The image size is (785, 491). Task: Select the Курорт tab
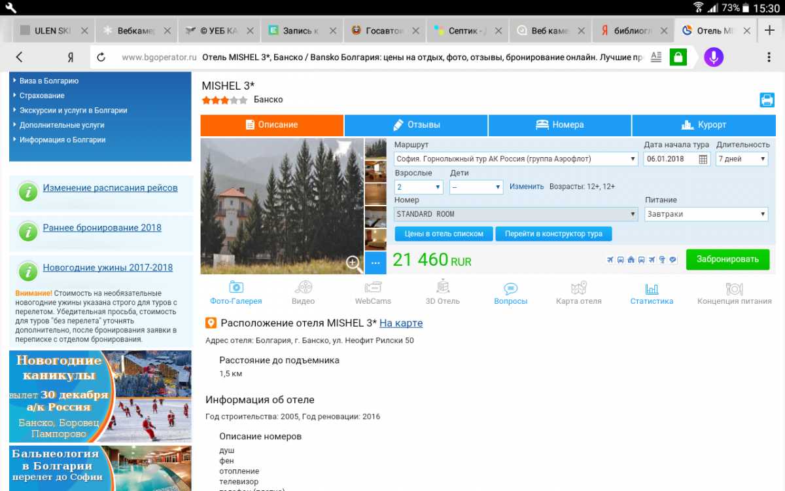[x=704, y=125]
